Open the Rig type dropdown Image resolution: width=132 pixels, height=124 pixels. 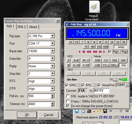53,36
